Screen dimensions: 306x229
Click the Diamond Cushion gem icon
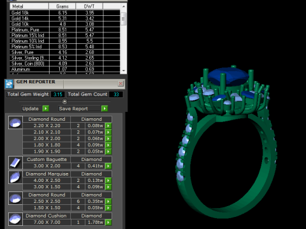15,219
